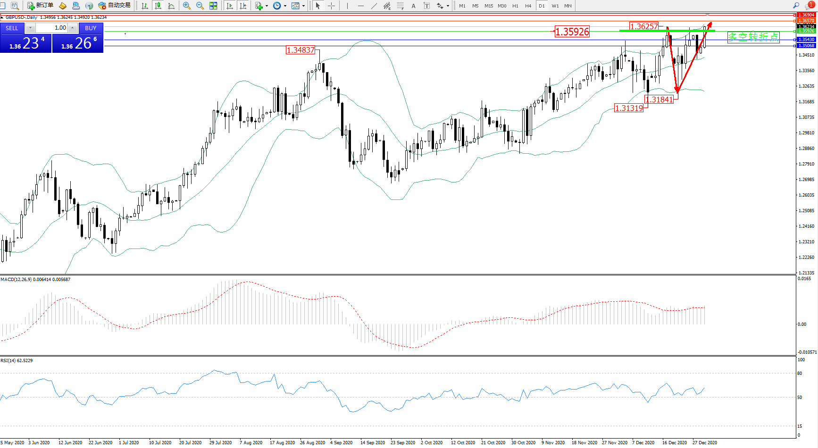Image resolution: width=818 pixels, height=448 pixels.
Task: Select the draw trendline tool
Action: click(x=374, y=6)
